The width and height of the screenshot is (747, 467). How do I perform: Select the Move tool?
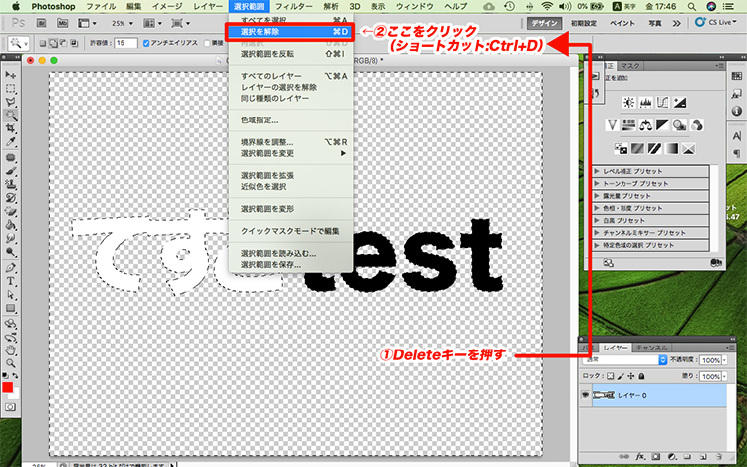point(10,76)
